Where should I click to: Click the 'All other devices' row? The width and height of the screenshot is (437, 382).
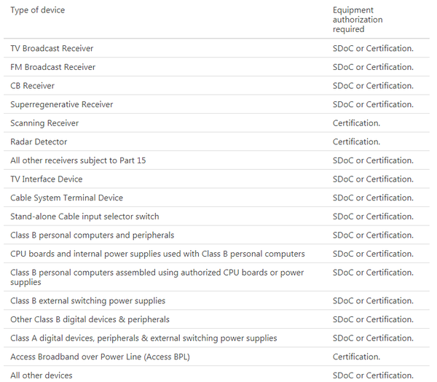[x=42, y=375]
